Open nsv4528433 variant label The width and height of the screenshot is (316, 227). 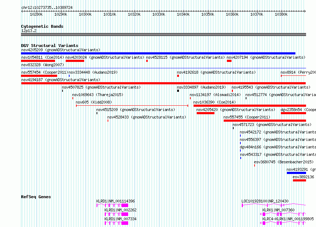147,117
